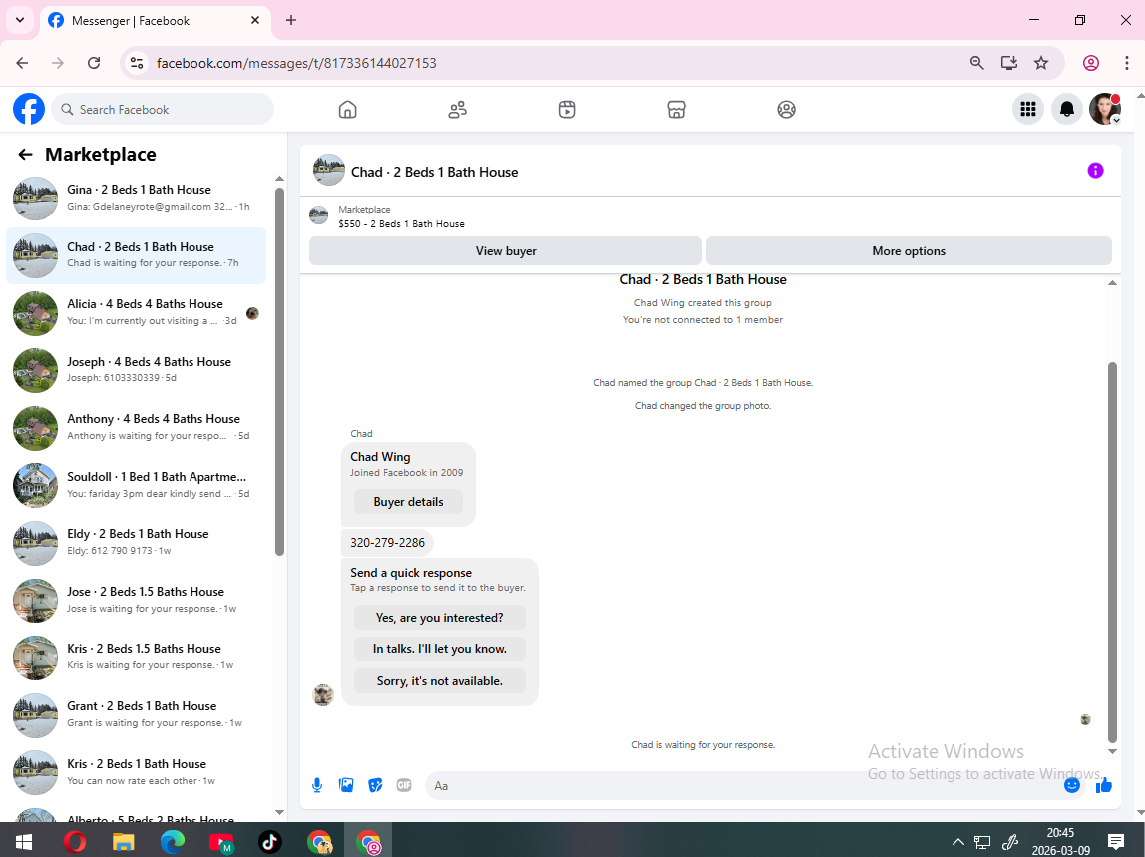This screenshot has height=857, width=1145.
Task: Open Buyer details for Chad Wing
Action: 408,502
